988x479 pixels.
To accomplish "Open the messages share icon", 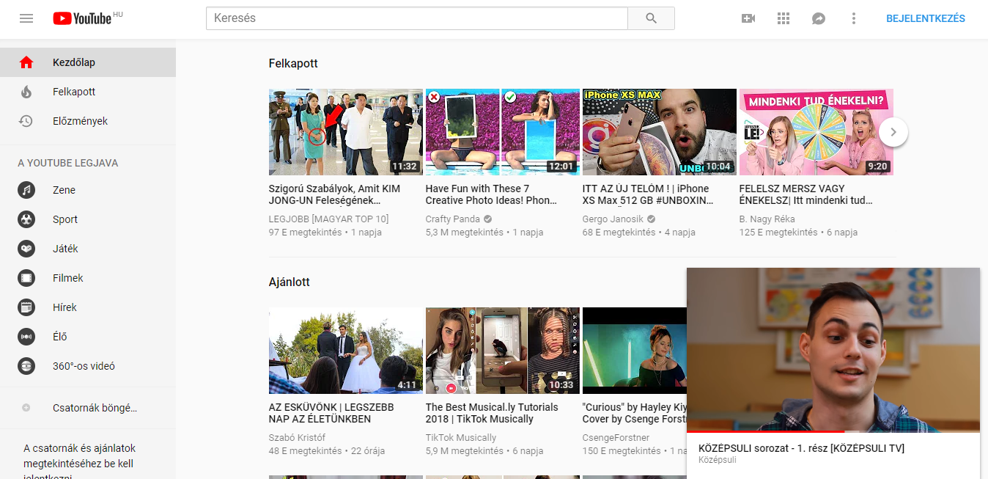I will coord(819,18).
